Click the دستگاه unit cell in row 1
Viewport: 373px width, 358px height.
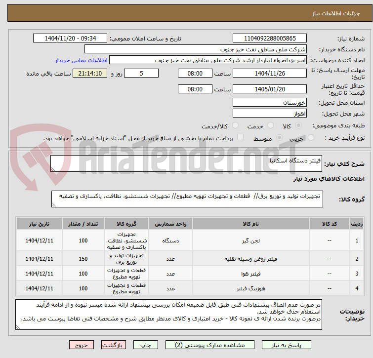(x=170, y=240)
